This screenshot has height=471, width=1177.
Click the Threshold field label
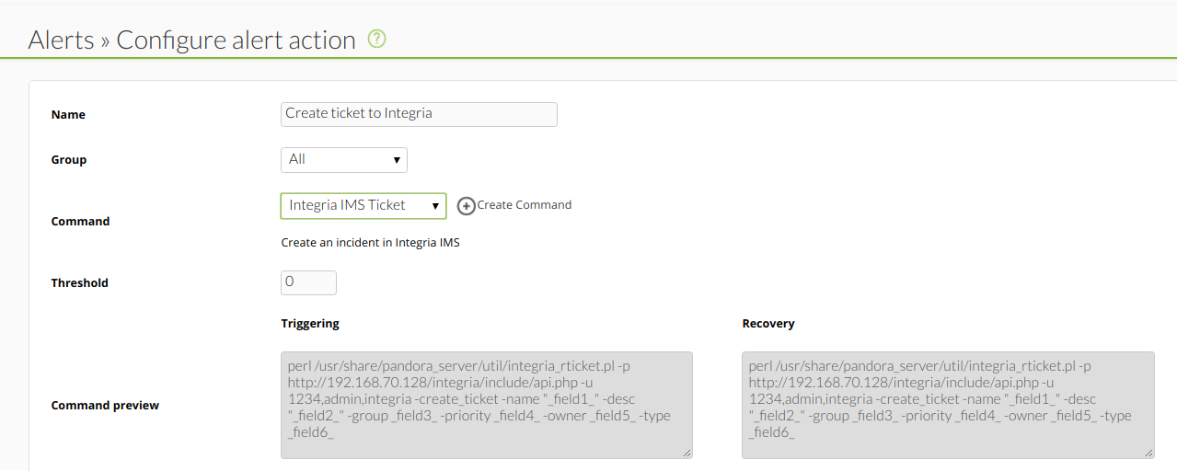coord(80,283)
